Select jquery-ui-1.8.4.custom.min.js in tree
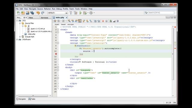192x108 pixels. (41, 31)
